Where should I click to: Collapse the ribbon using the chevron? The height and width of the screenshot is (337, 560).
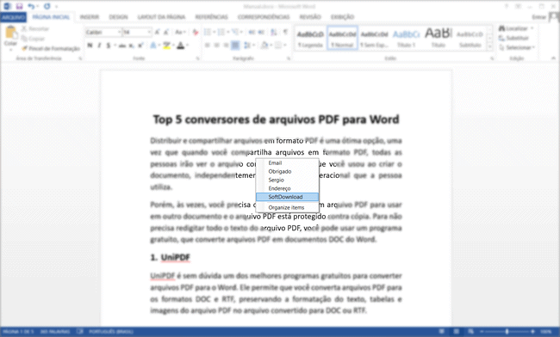(553, 58)
